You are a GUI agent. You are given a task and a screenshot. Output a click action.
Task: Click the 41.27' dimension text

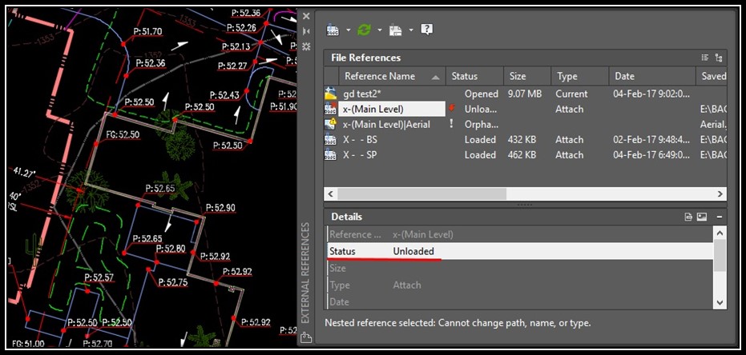pyautogui.click(x=25, y=174)
